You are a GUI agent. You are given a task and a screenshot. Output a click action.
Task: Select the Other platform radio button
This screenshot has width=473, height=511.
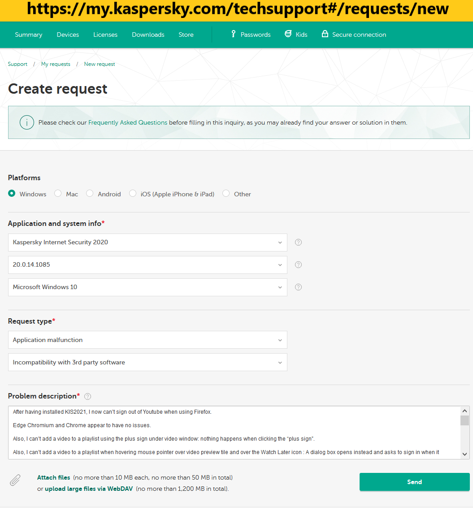[x=226, y=194]
